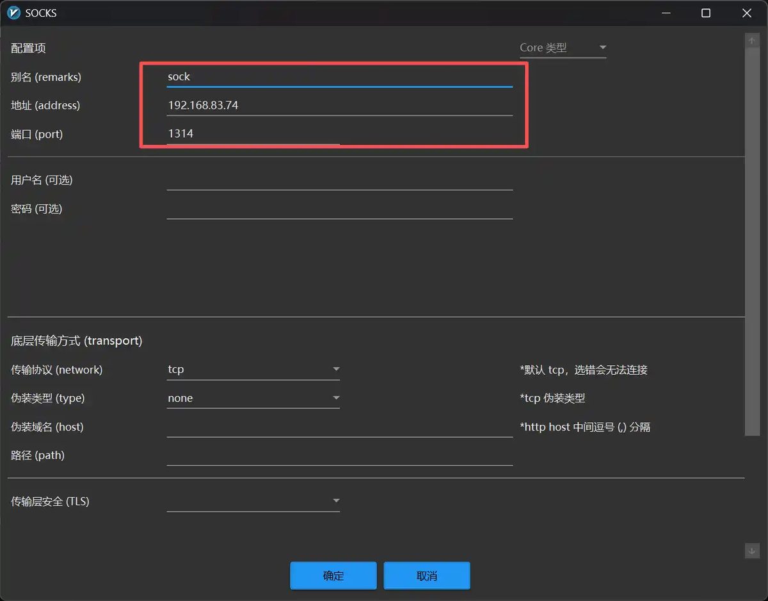Open the Core 类型 dropdown
This screenshot has height=601, width=768.
click(563, 48)
